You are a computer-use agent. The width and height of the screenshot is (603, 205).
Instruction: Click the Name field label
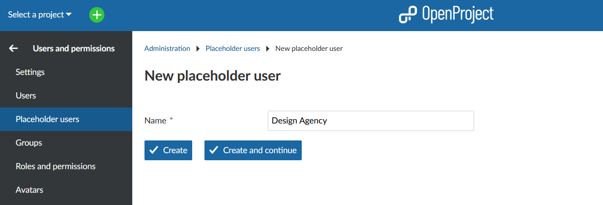(155, 121)
